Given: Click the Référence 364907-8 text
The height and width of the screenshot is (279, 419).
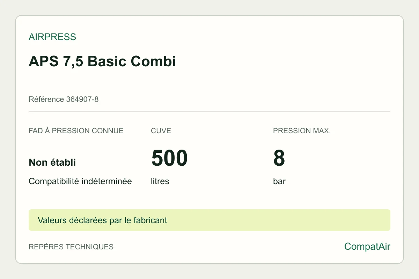Looking at the screenshot, I should tap(64, 99).
